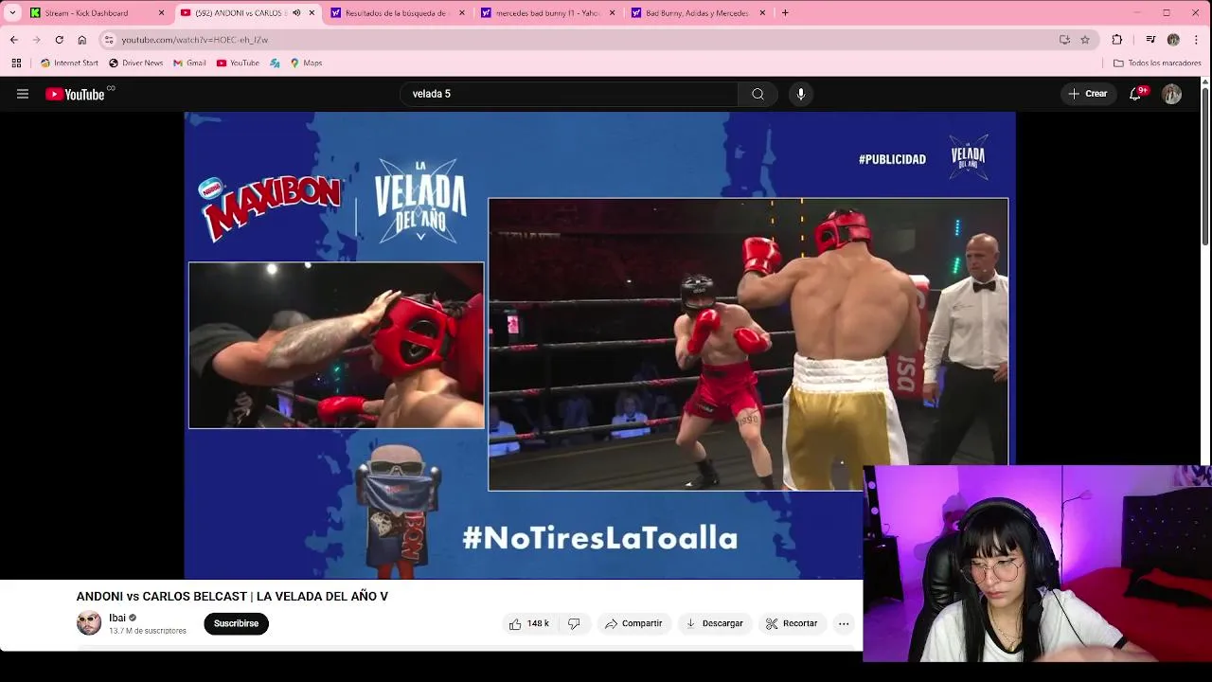Screen dimensions: 1212x682
Task: Click the search magnifier button
Action: pyautogui.click(x=757, y=94)
